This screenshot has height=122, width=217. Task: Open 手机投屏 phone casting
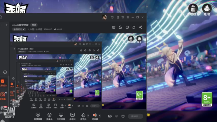(61, 116)
